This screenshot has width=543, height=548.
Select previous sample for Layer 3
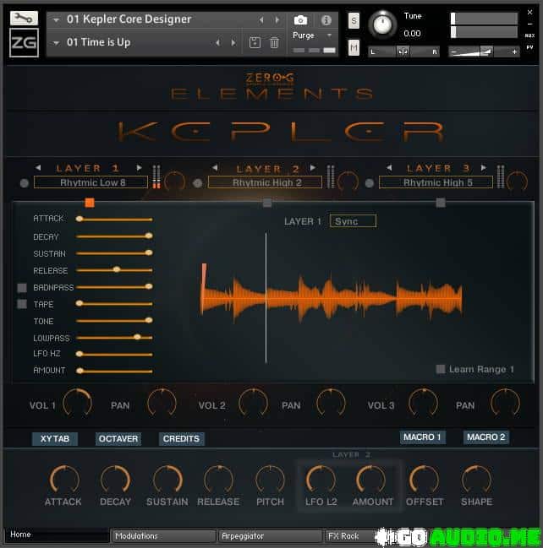389,168
